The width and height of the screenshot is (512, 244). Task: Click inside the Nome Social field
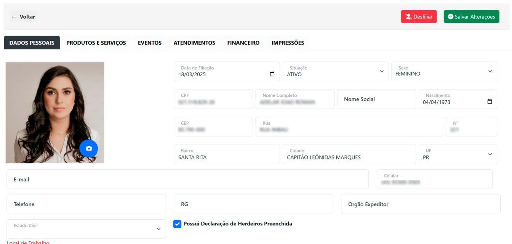376,99
